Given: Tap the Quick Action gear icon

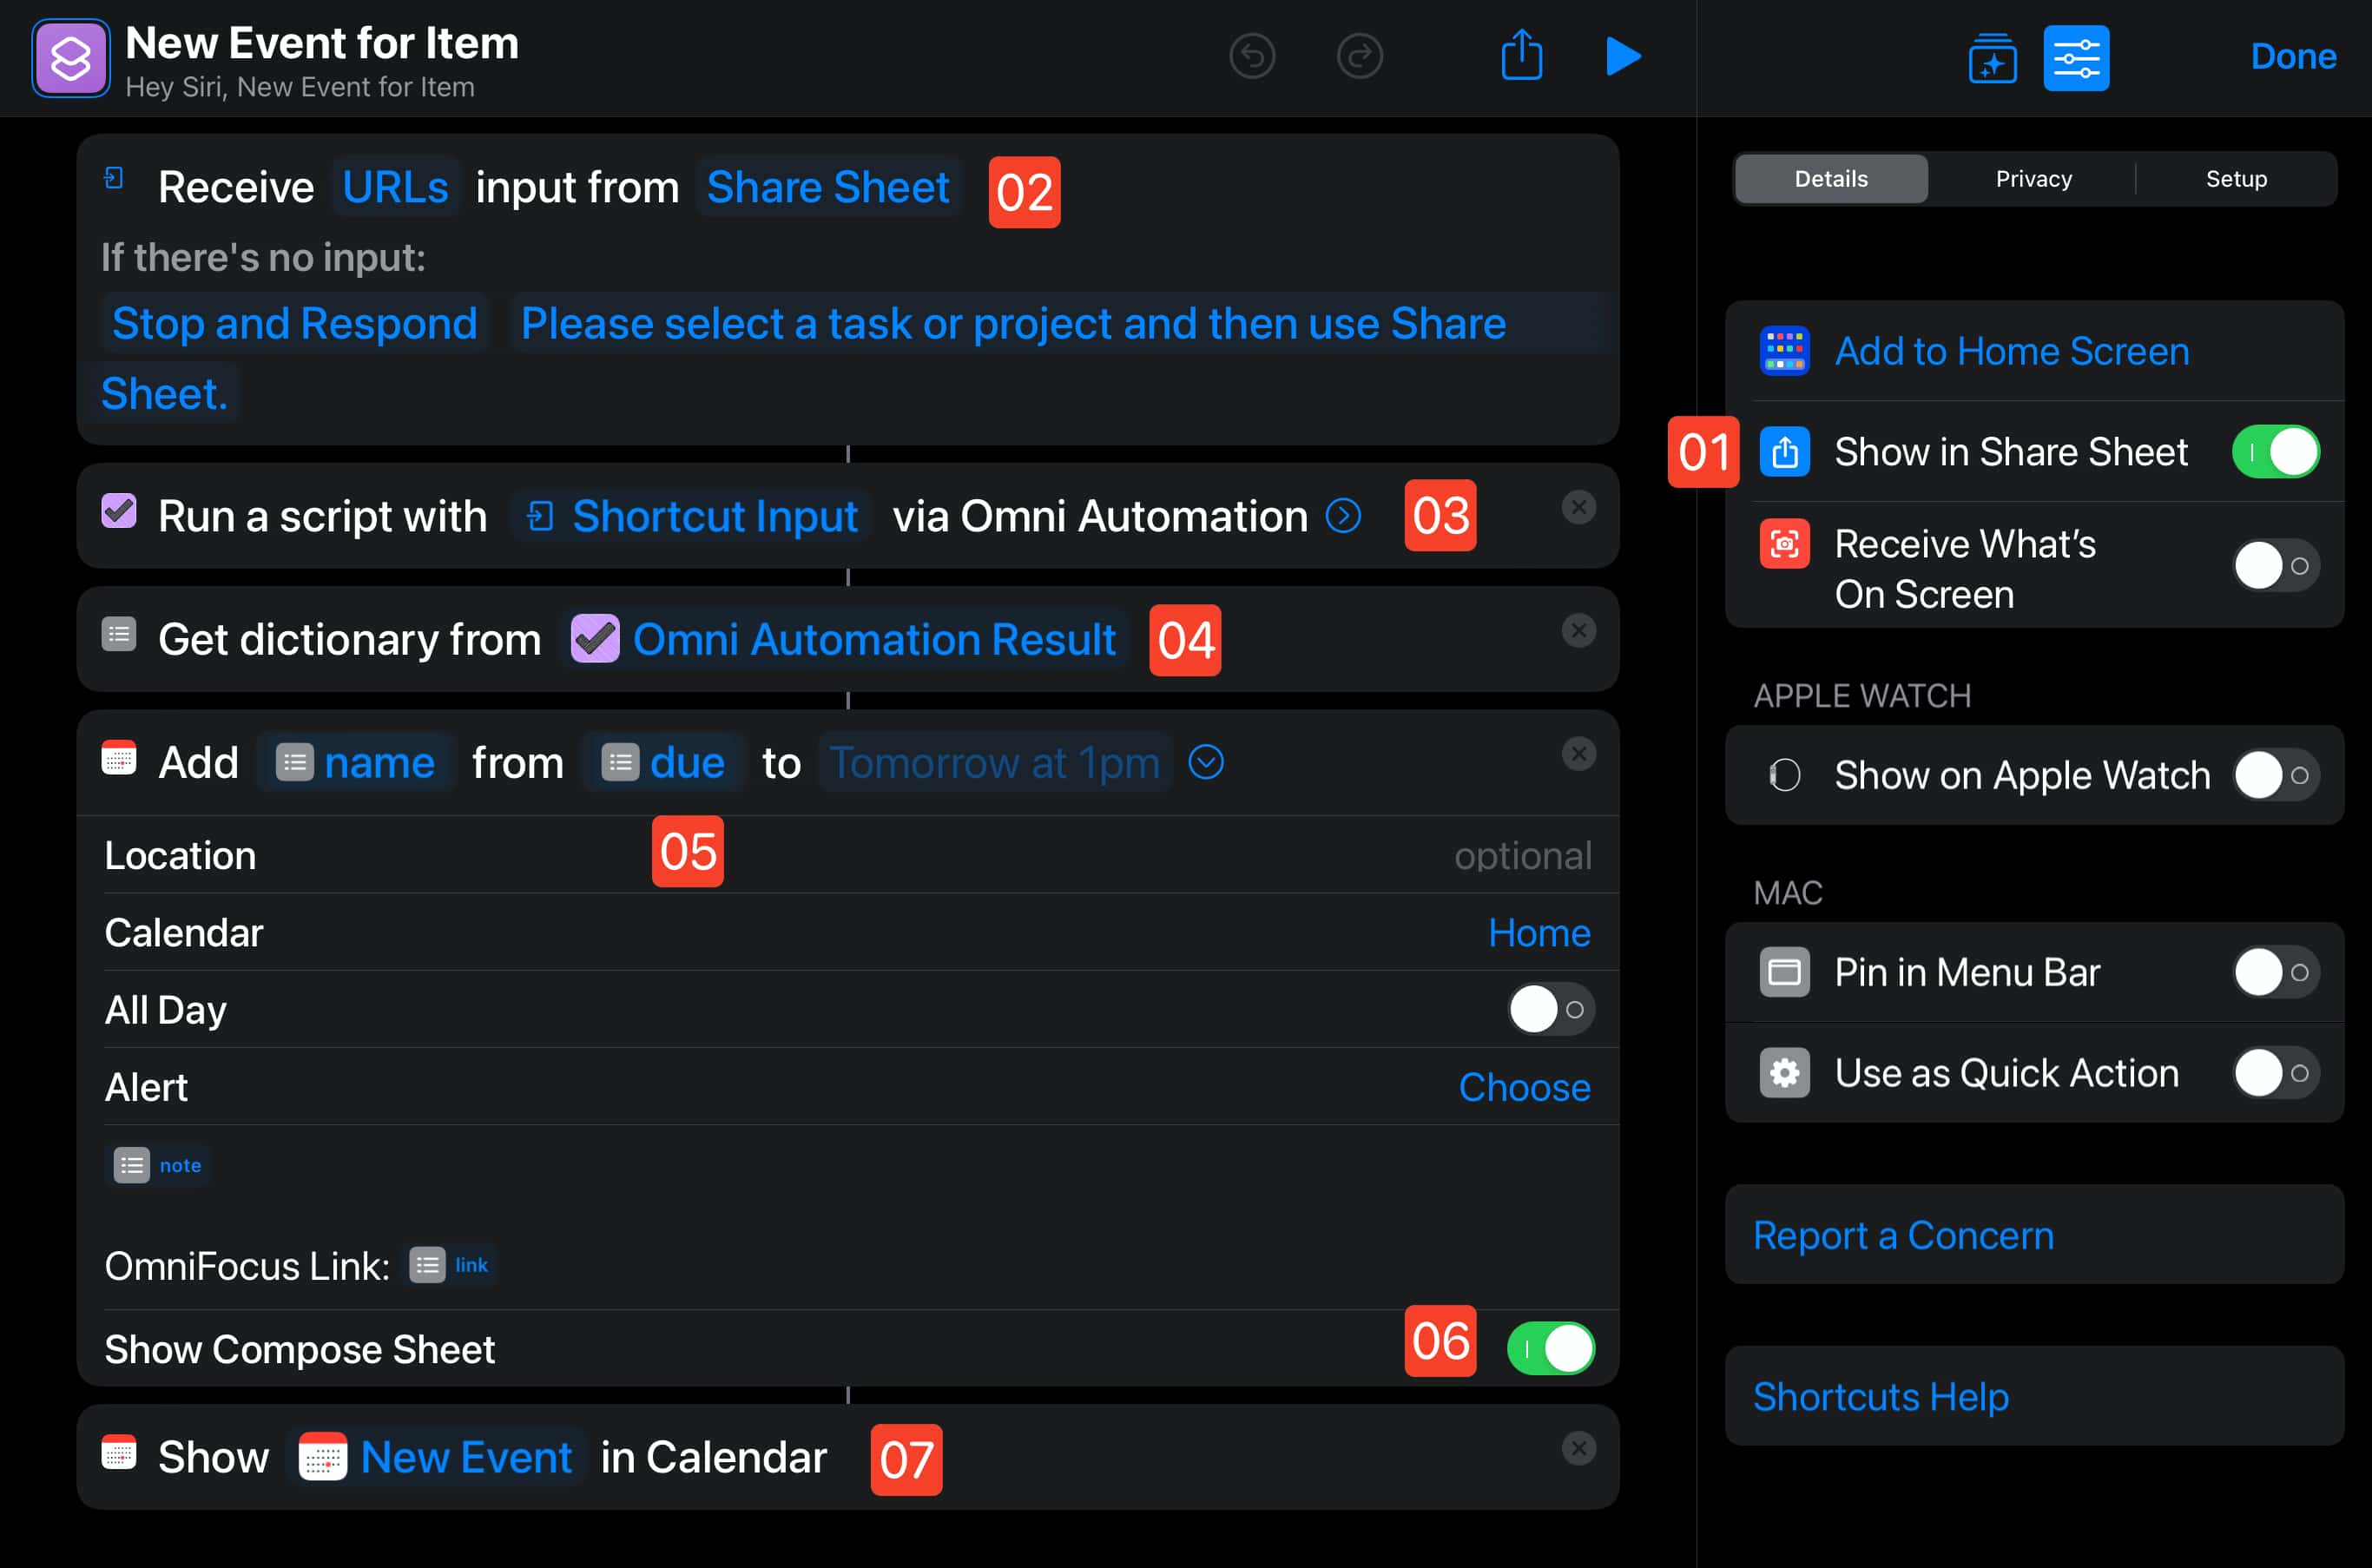Looking at the screenshot, I should pos(1784,1073).
